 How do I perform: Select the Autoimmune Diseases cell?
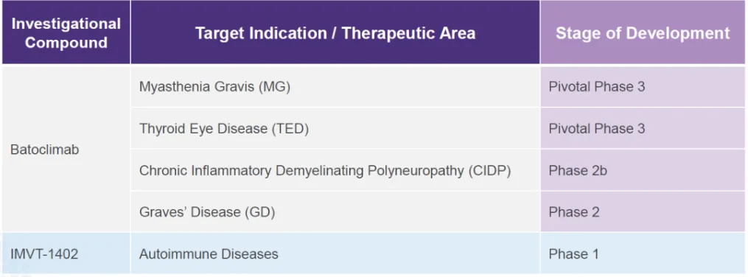click(x=335, y=253)
